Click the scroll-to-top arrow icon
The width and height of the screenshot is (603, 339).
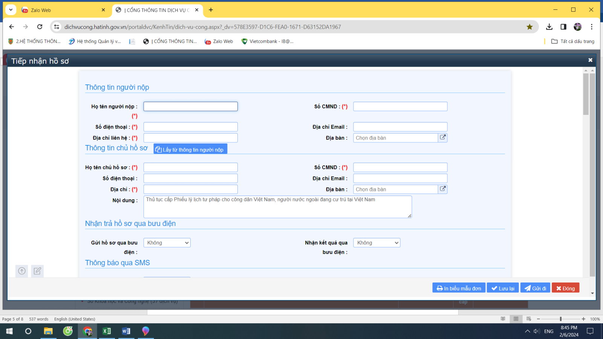coord(22,271)
